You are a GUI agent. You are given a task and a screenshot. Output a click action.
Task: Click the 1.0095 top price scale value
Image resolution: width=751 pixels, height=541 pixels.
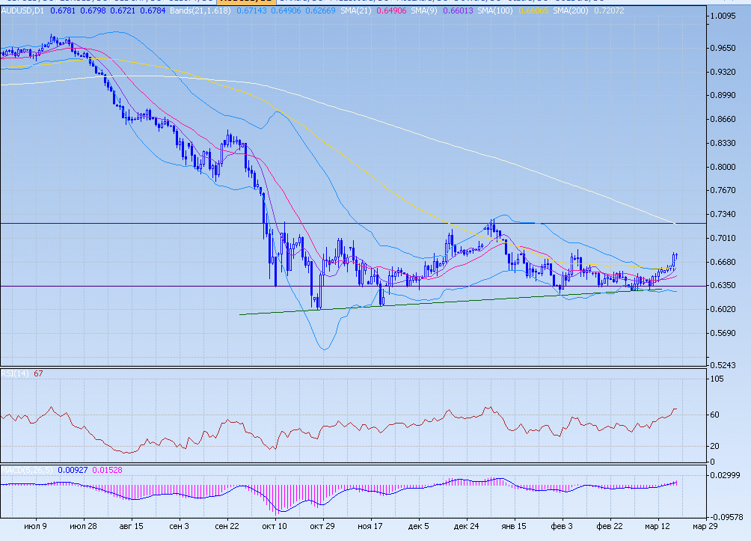click(725, 16)
